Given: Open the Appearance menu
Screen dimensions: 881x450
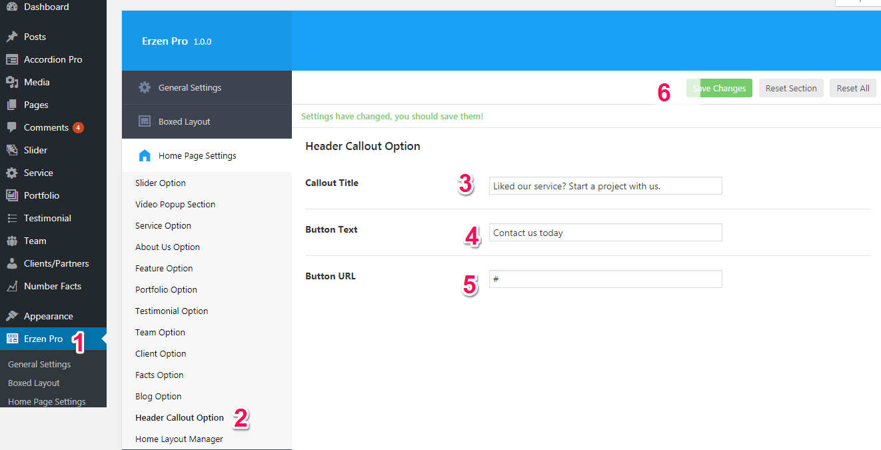Looking at the screenshot, I should pyautogui.click(x=53, y=316).
